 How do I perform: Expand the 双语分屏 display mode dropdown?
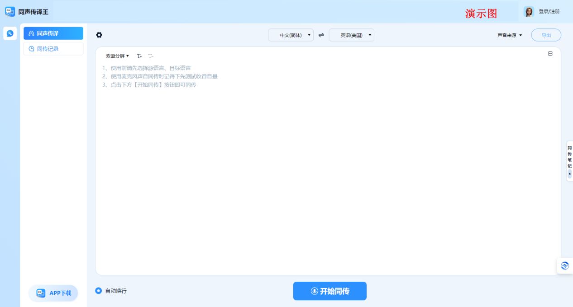pyautogui.click(x=117, y=56)
